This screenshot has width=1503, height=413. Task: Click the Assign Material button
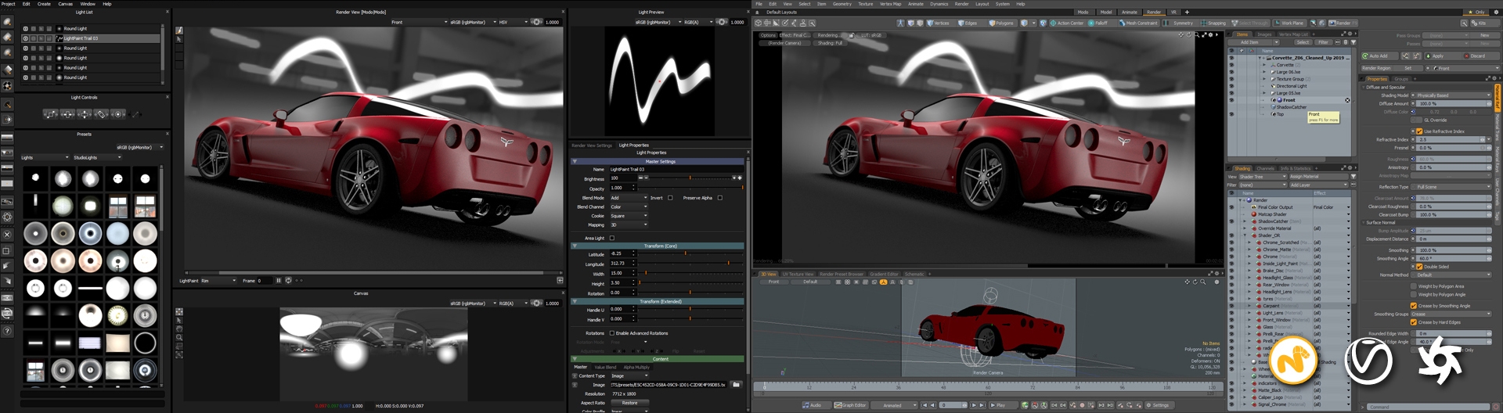click(x=1320, y=177)
